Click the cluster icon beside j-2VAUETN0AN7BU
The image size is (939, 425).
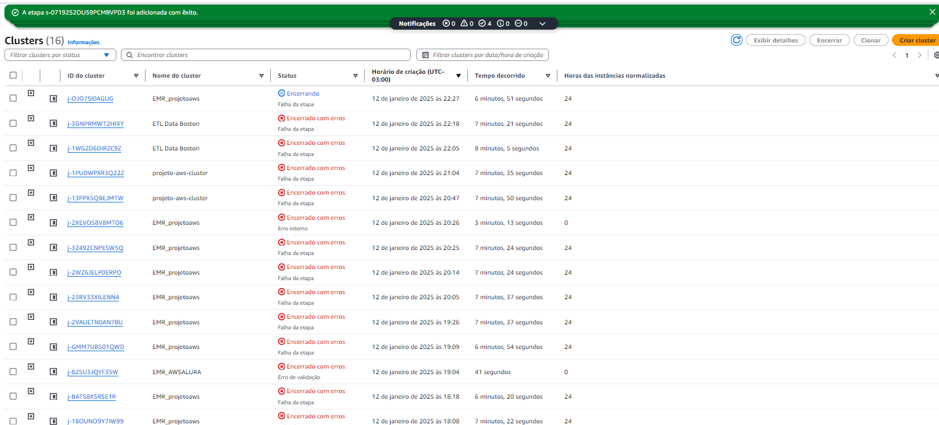coord(53,322)
